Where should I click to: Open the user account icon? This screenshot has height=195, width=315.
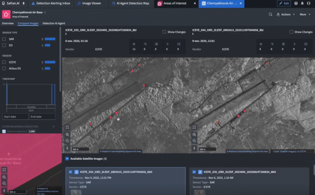tap(309, 3)
